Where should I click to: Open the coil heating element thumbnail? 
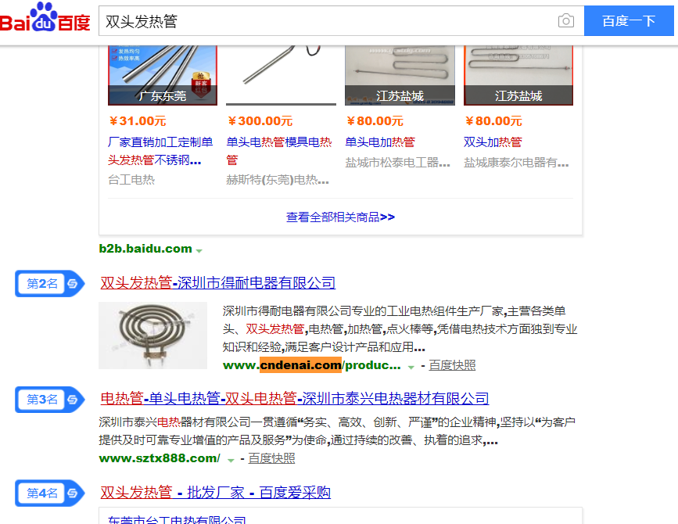click(153, 336)
